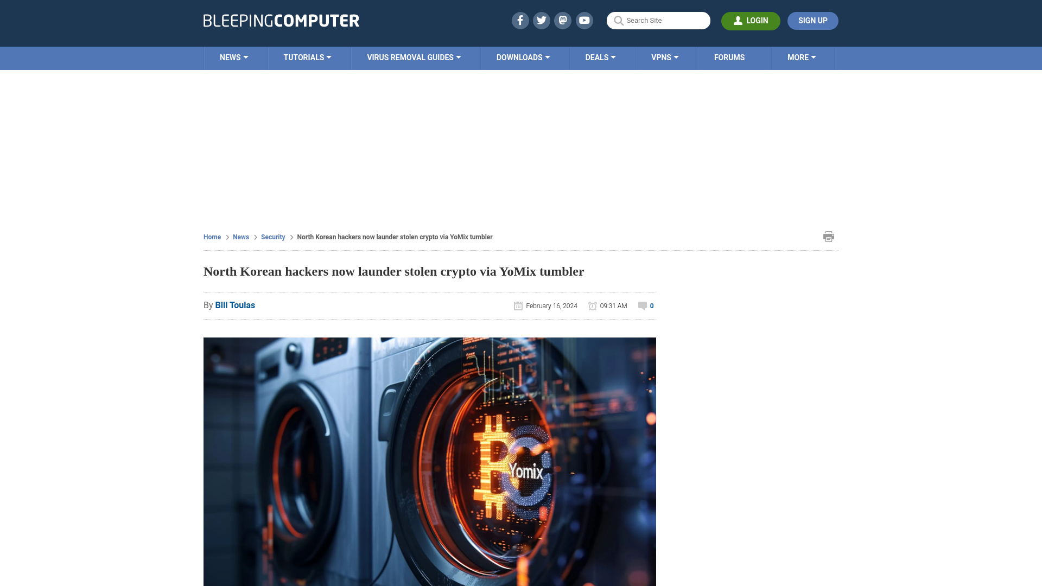This screenshot has width=1042, height=586.
Task: Click author link Bill Toulas
Action: 235,305
